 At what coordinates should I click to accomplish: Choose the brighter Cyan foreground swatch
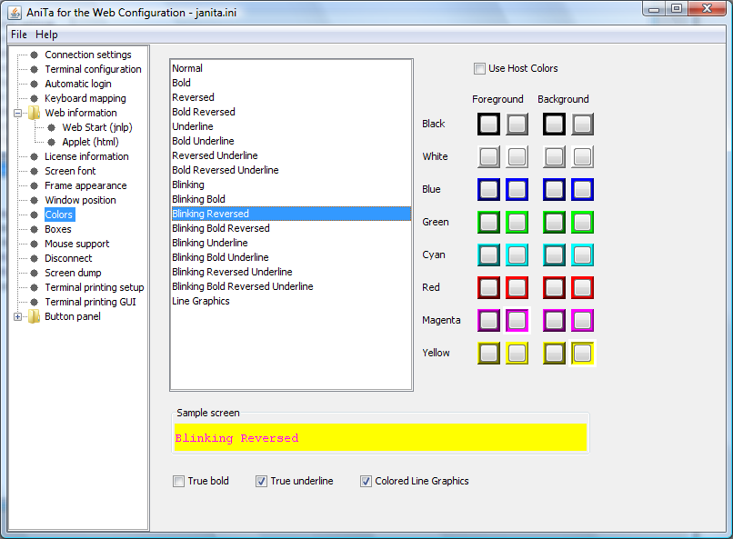click(x=517, y=255)
